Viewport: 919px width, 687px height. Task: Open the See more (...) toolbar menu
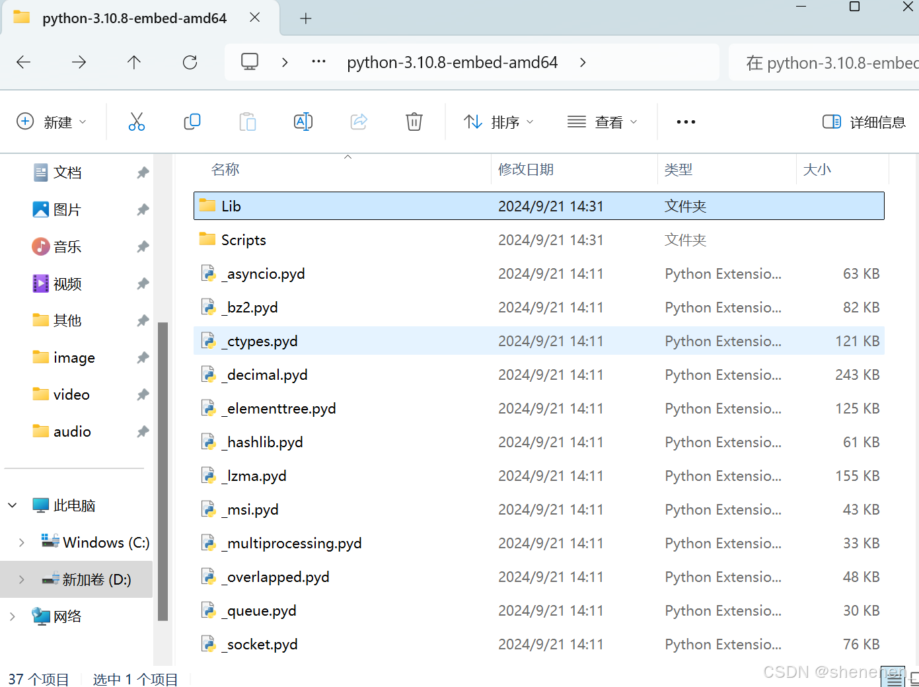tap(686, 122)
